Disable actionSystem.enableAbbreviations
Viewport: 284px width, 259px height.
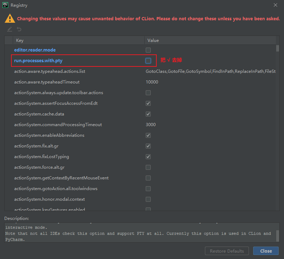point(148,135)
